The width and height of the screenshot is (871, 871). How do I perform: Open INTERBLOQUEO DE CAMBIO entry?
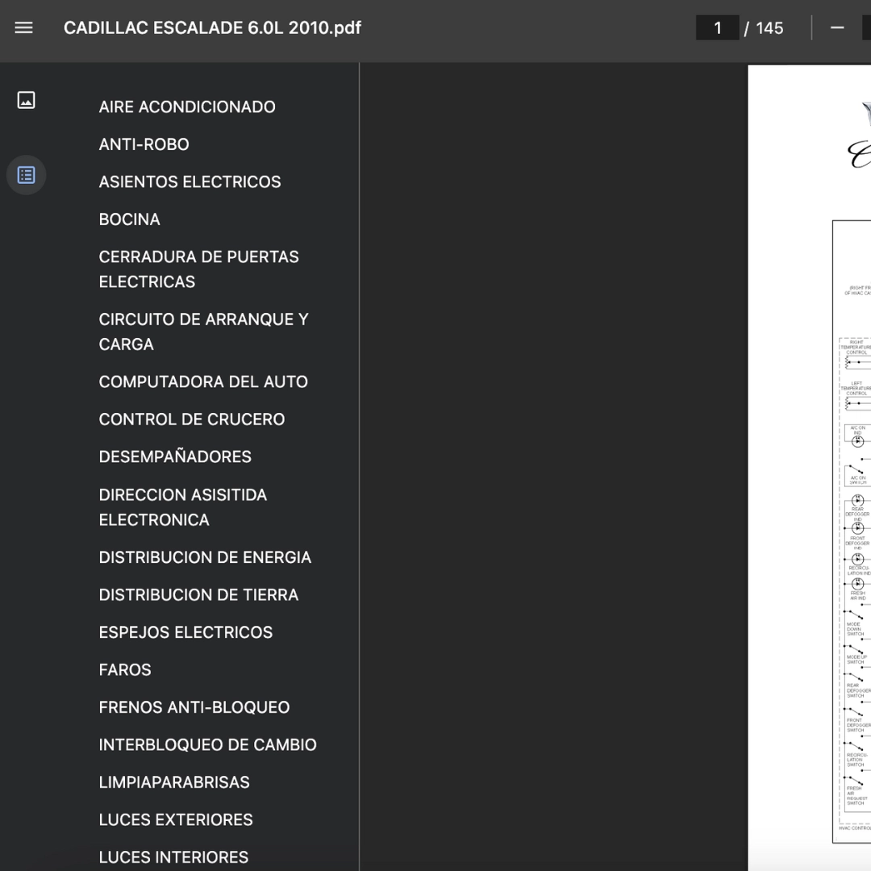tap(208, 745)
